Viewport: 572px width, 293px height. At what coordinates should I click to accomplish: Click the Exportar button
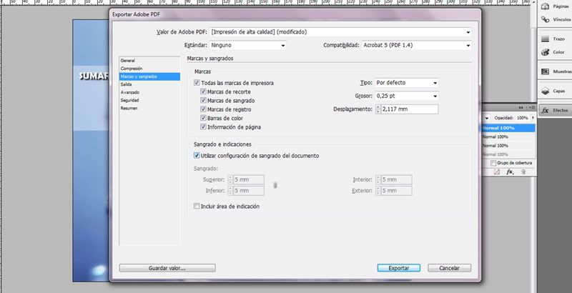click(399, 268)
